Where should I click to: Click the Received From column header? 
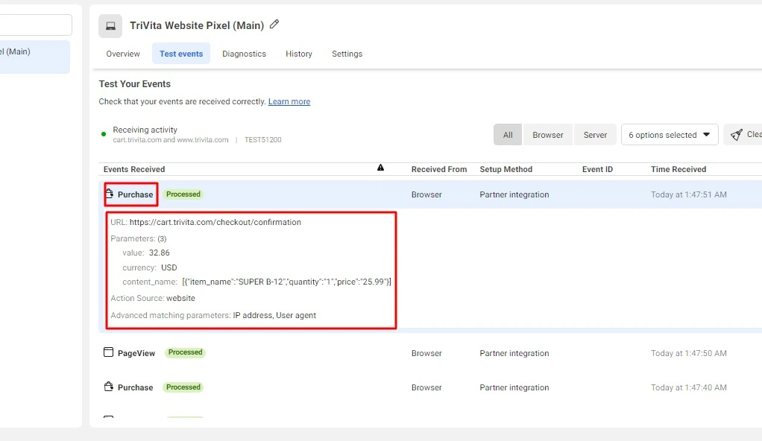point(439,169)
